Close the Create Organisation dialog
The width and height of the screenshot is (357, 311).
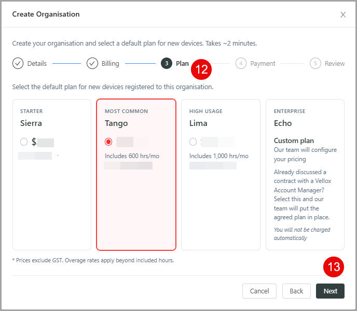pos(343,15)
